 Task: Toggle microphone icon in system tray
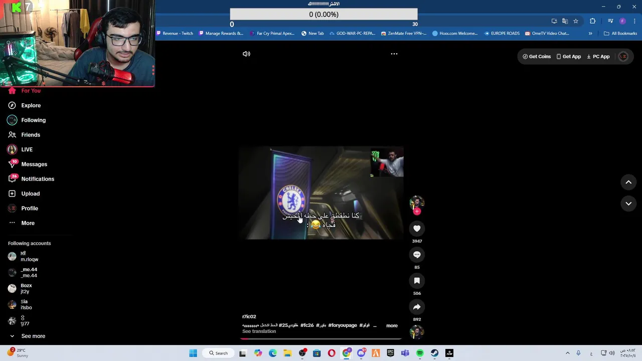(x=578, y=353)
